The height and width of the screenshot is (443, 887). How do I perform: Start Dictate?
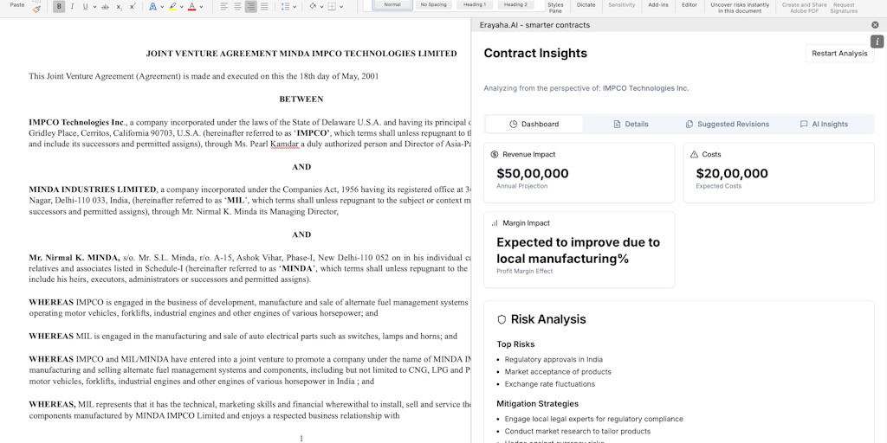(586, 4)
